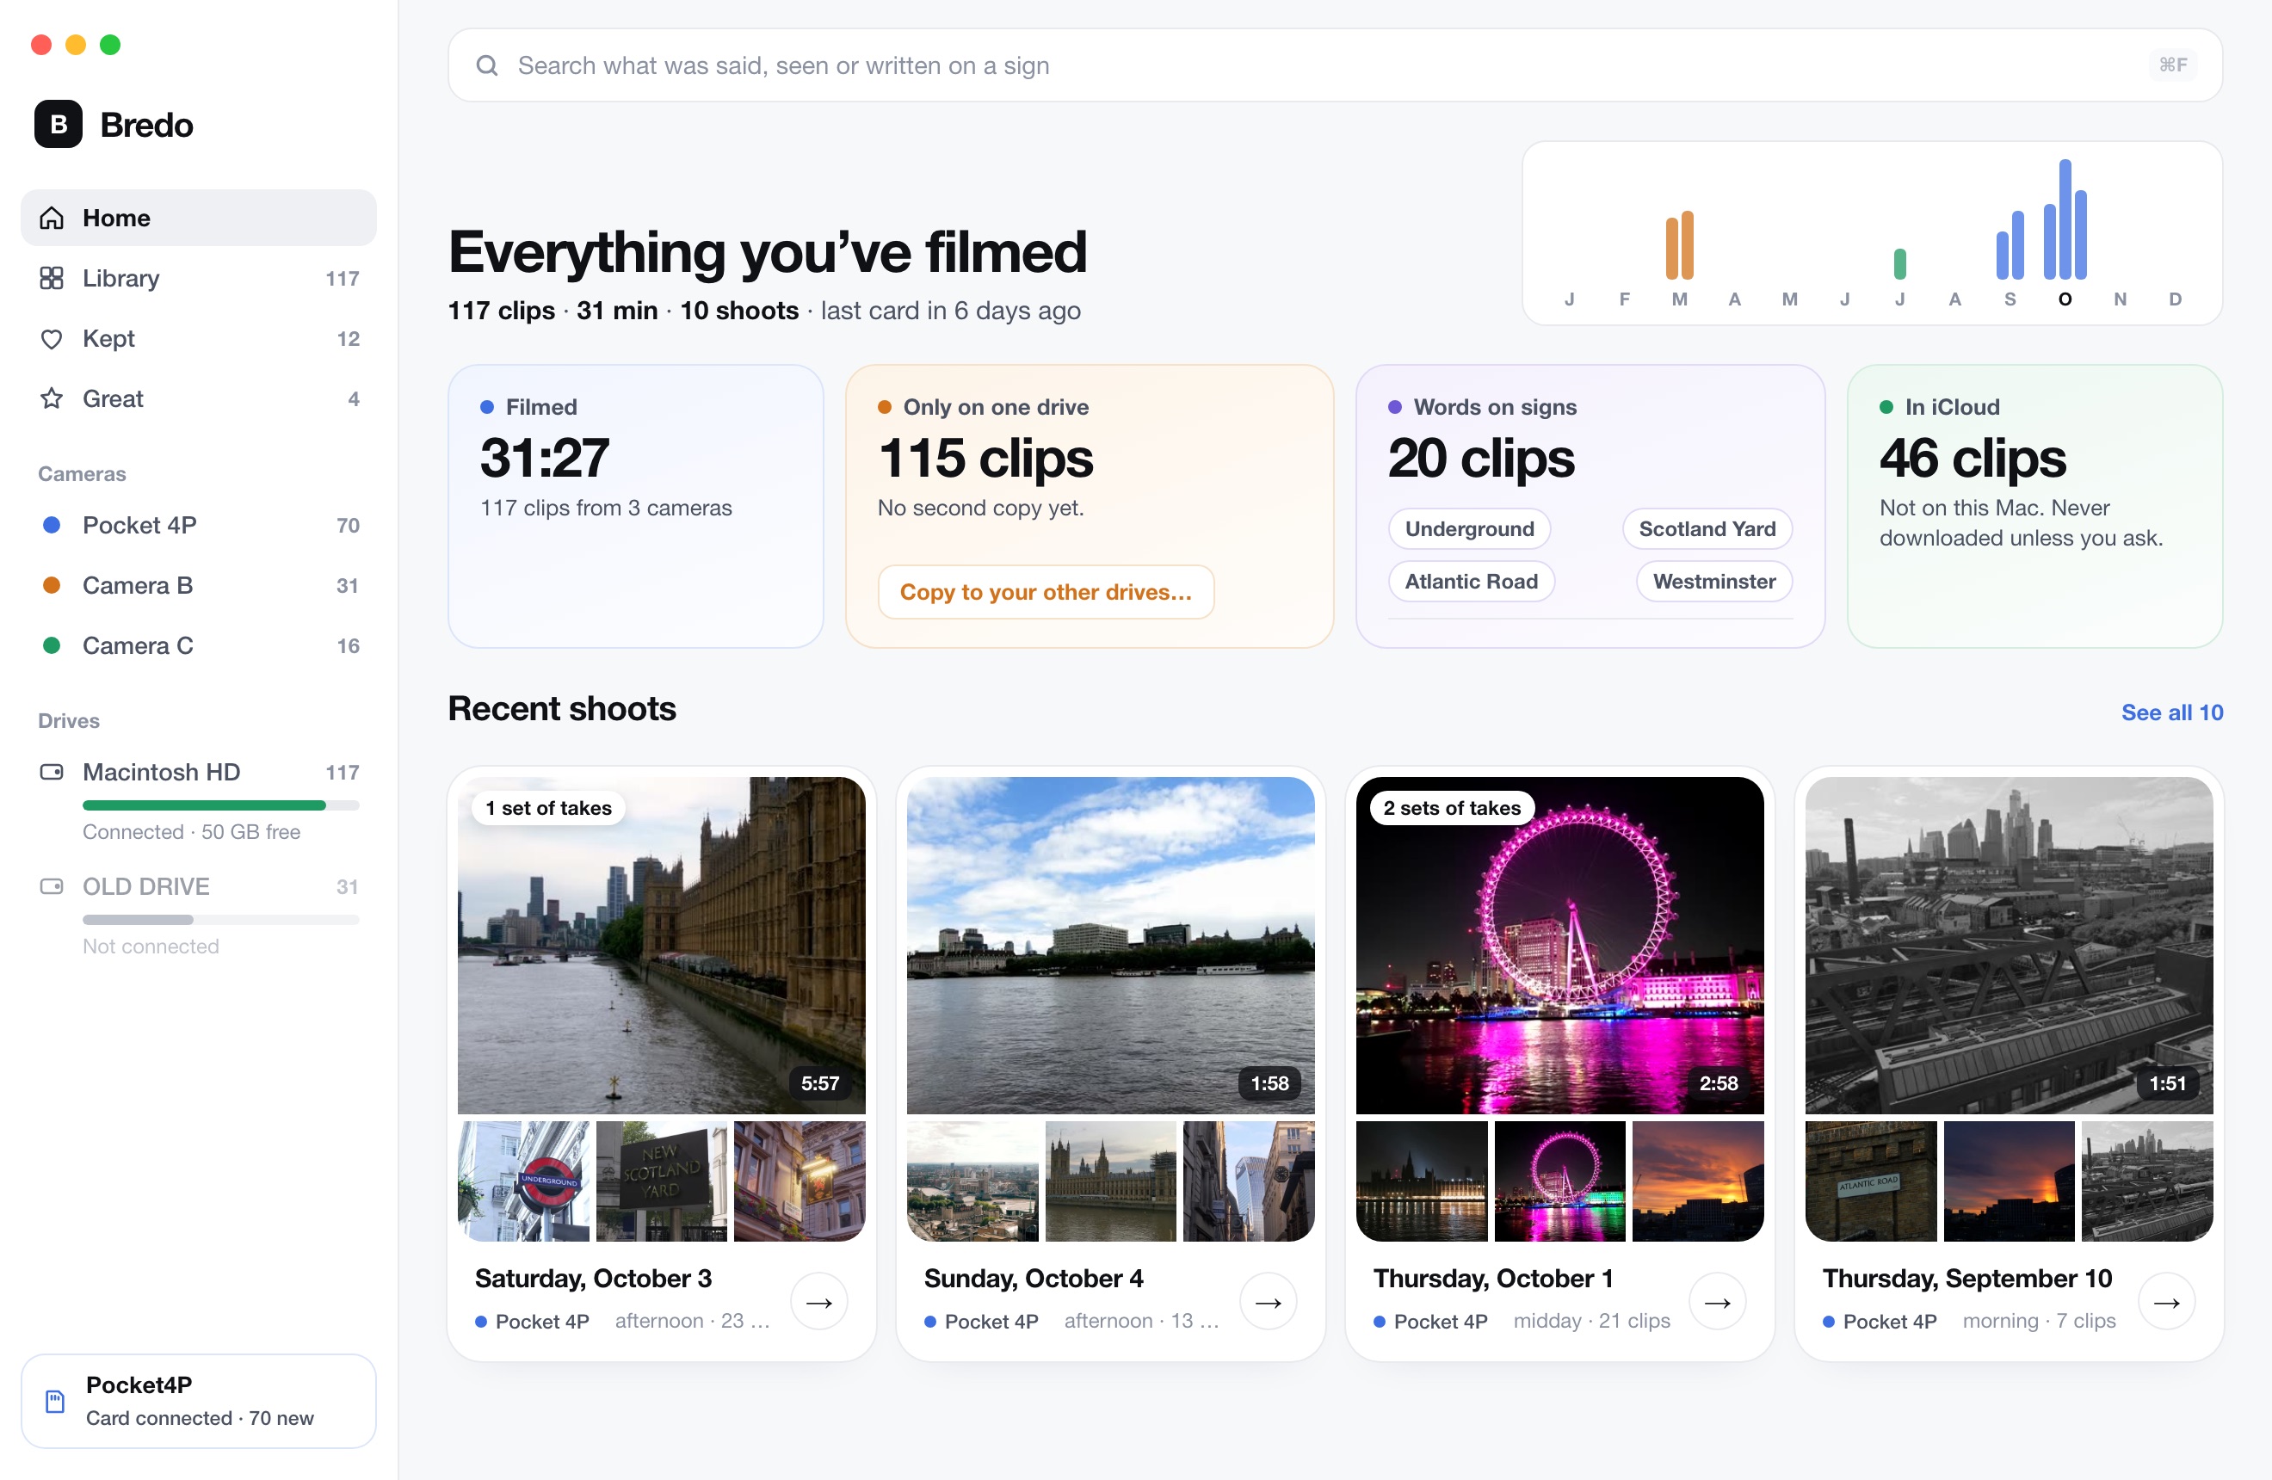Open the See all 10 link

[2172, 712]
